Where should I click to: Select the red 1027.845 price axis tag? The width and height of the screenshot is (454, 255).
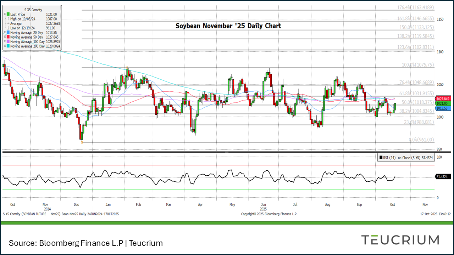tap(444, 99)
